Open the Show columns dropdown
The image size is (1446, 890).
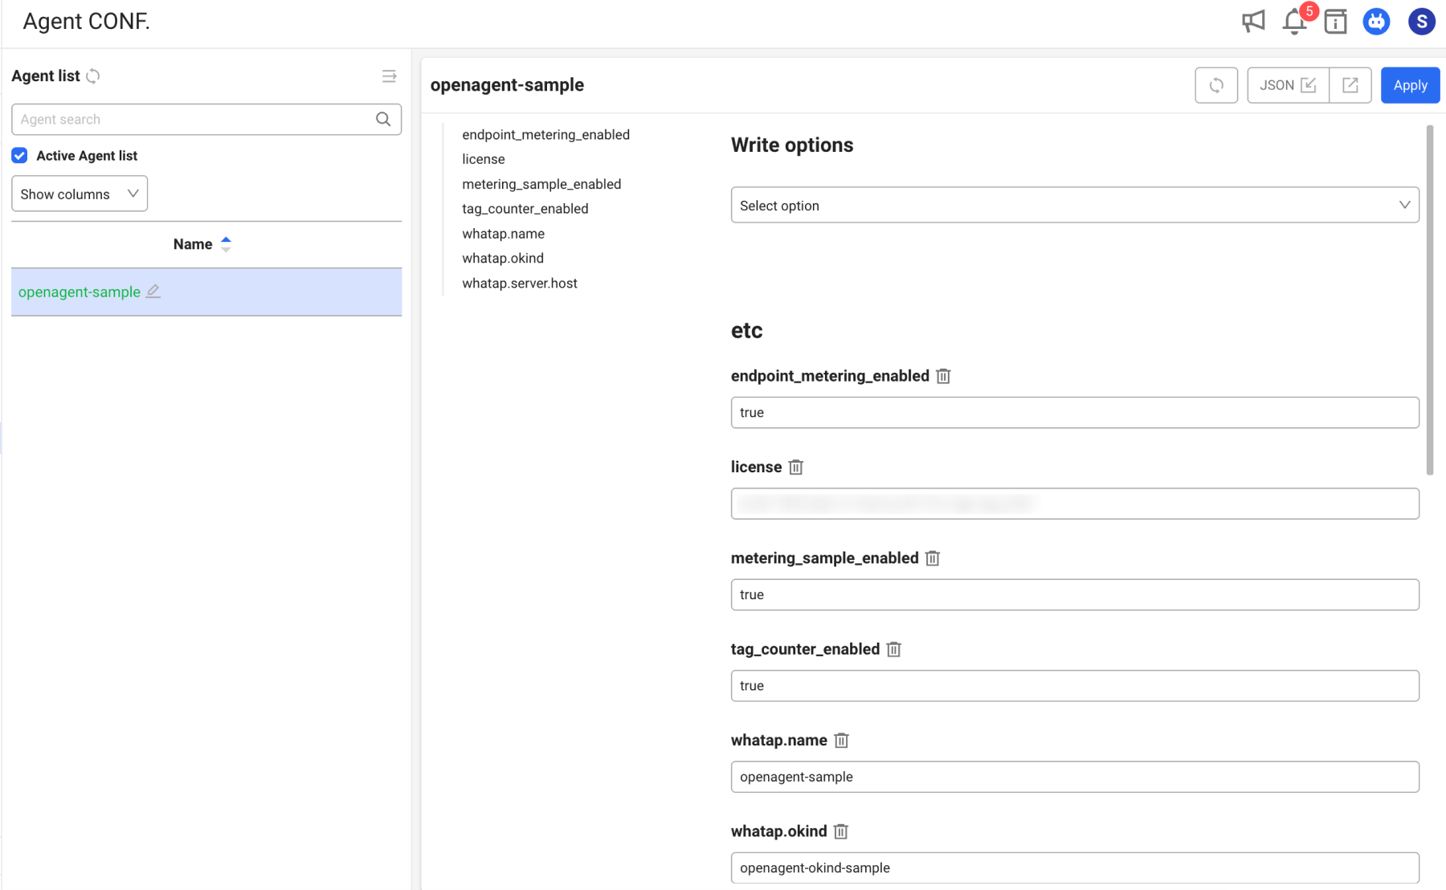(80, 194)
